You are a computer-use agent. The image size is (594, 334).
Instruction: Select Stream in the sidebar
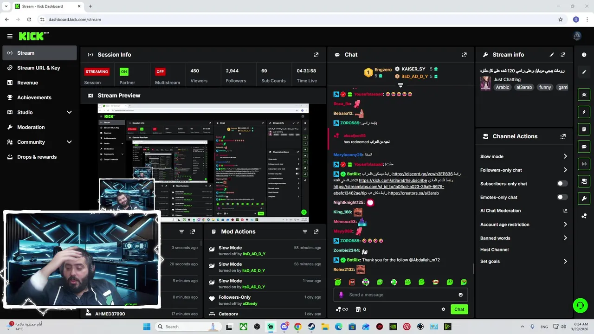[x=39, y=53]
